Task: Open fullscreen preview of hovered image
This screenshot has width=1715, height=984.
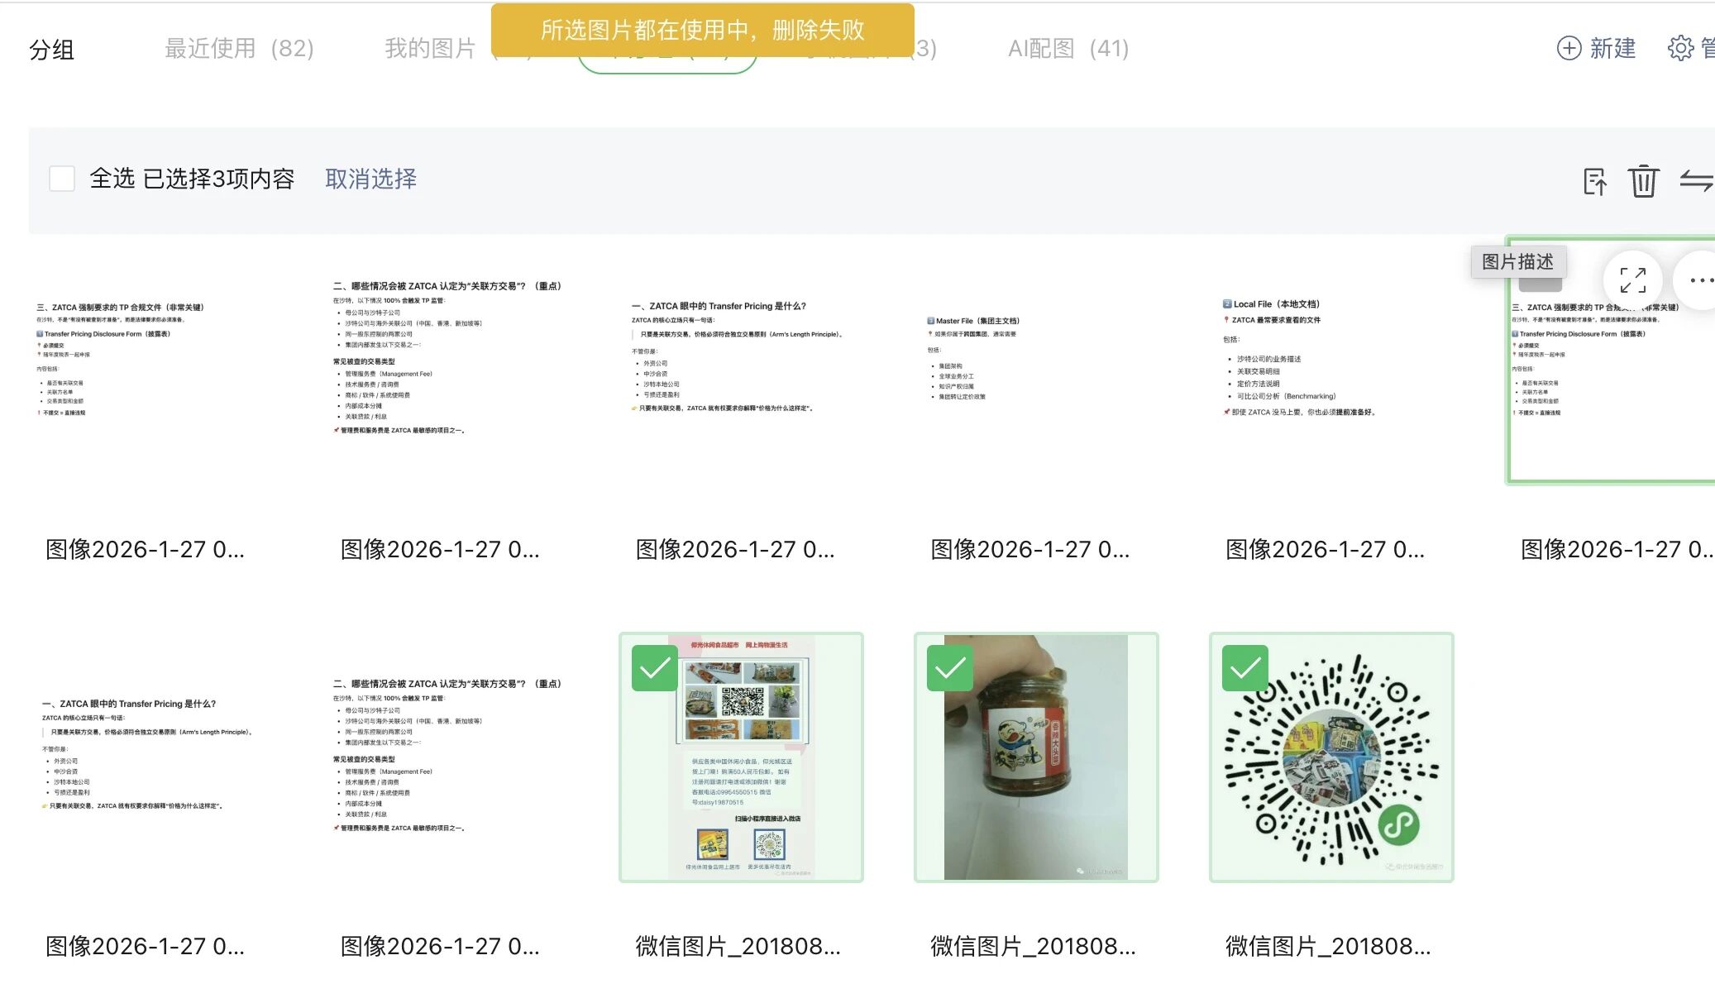Action: tap(1632, 280)
